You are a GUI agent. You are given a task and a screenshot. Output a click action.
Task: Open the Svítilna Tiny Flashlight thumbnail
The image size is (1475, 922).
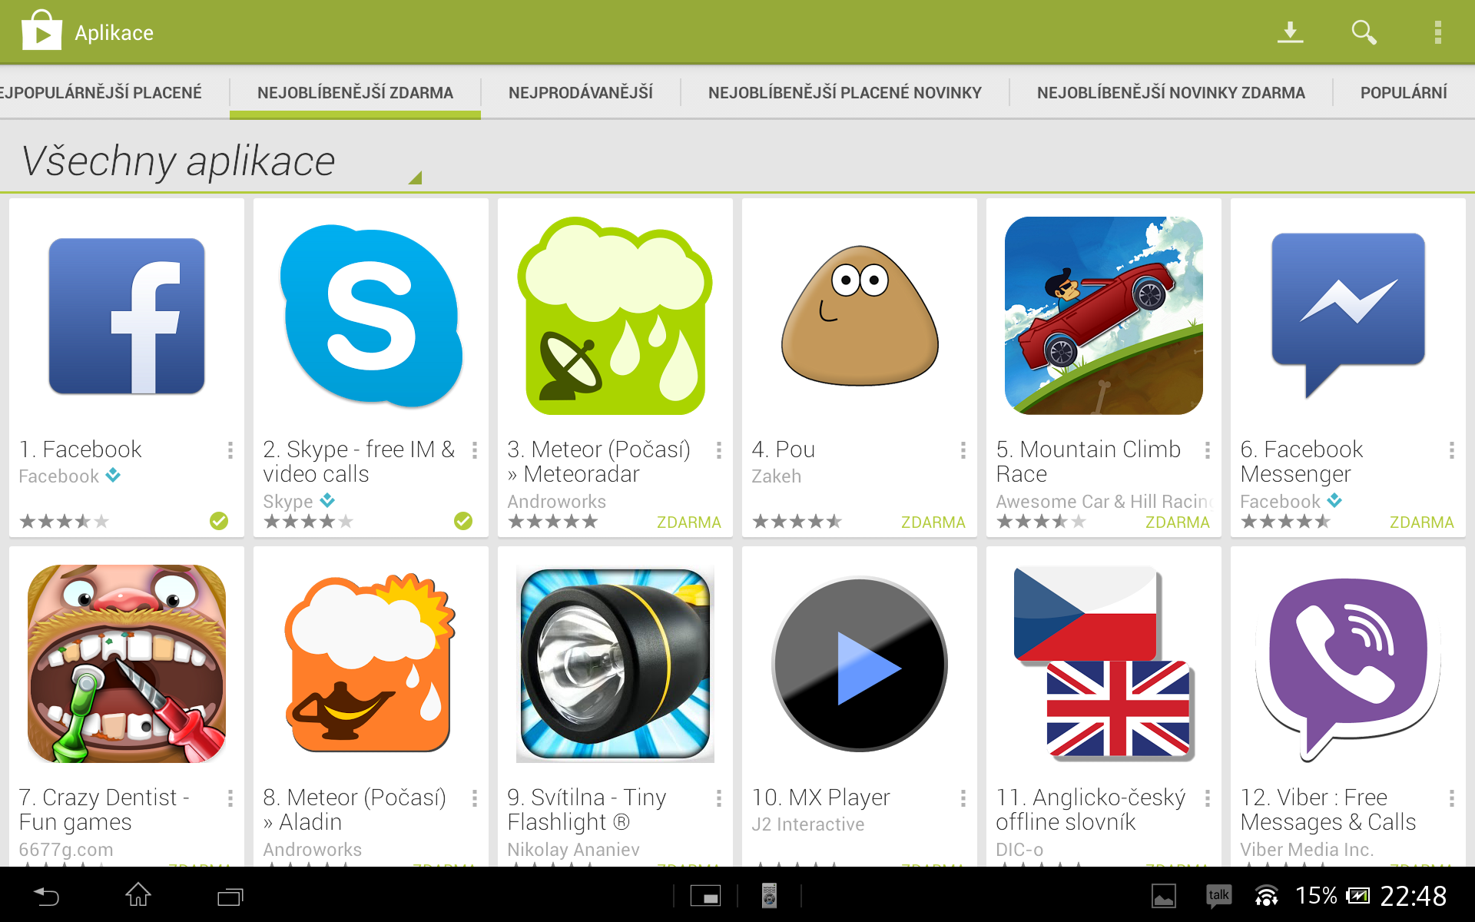pos(615,665)
